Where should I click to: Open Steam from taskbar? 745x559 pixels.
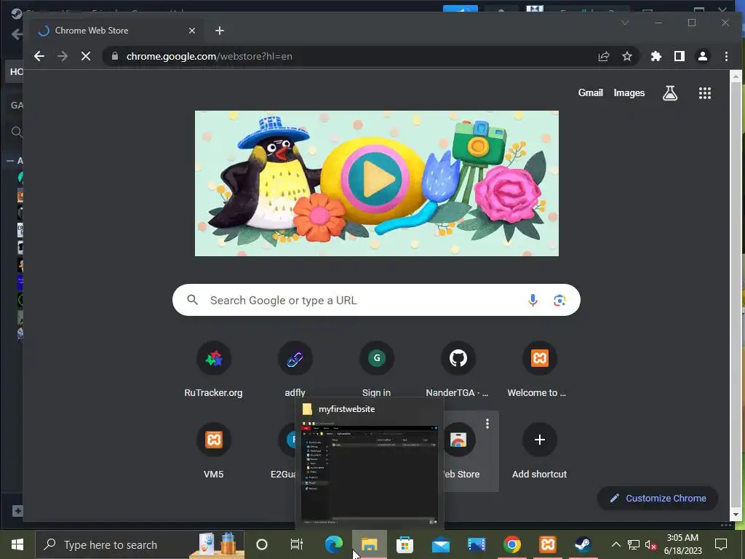583,544
